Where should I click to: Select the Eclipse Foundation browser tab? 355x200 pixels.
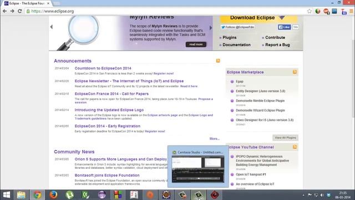pyautogui.click(x=27, y=3)
